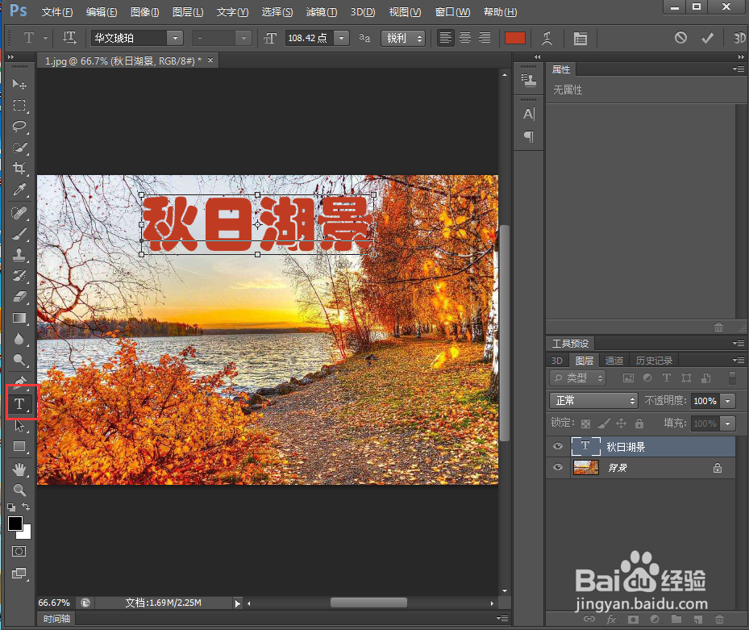Select the Lasso tool
This screenshot has width=749, height=630.
(20, 127)
